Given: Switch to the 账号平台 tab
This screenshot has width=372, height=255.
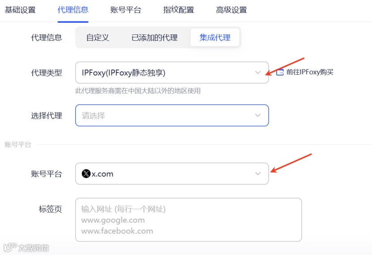Looking at the screenshot, I should pos(126,10).
